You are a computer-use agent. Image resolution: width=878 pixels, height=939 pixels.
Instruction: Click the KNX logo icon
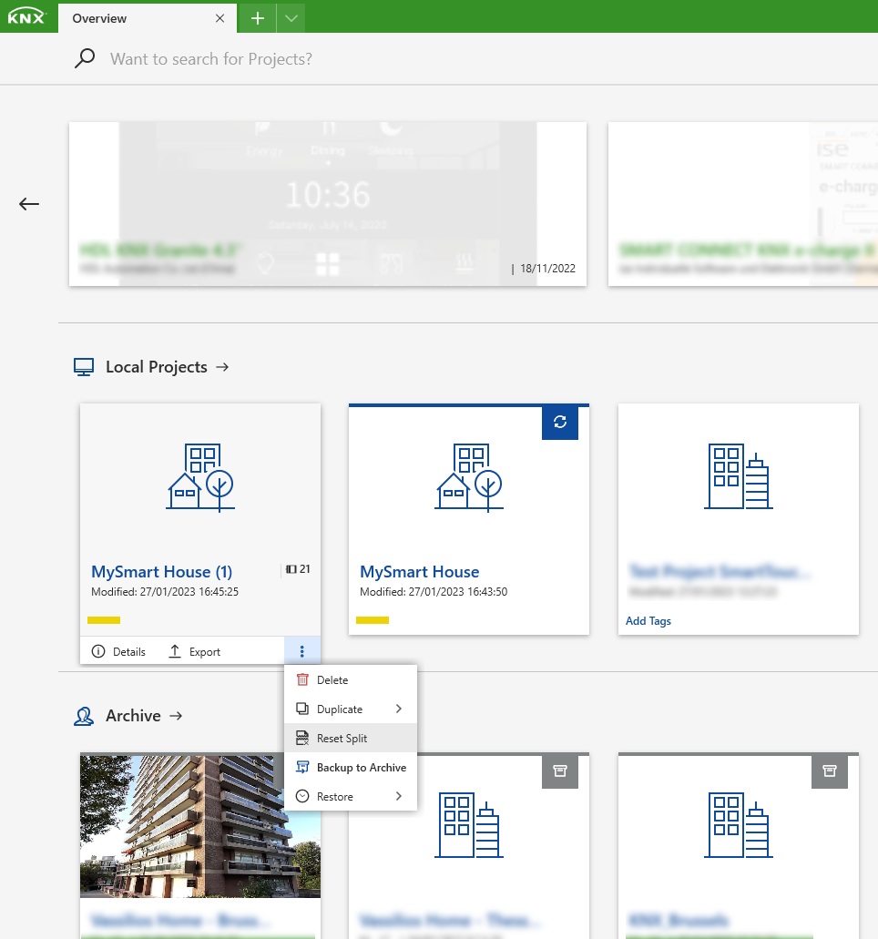[x=26, y=16]
